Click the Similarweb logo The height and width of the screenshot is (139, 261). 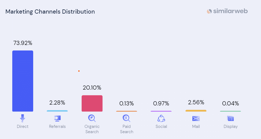[227, 11]
